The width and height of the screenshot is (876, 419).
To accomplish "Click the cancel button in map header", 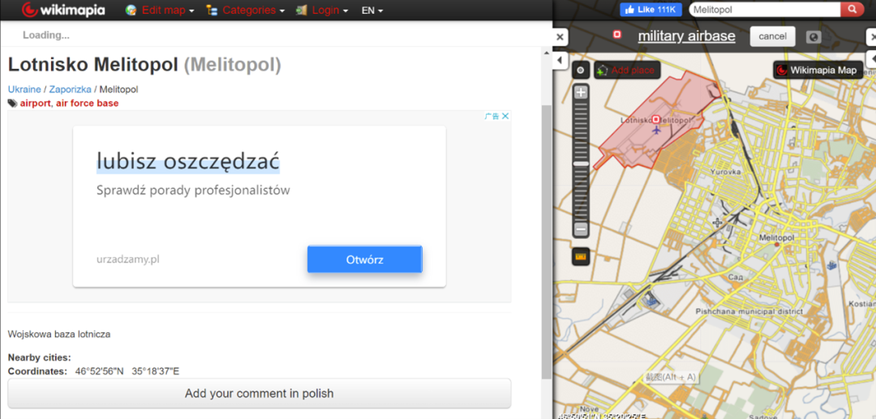I will (773, 36).
